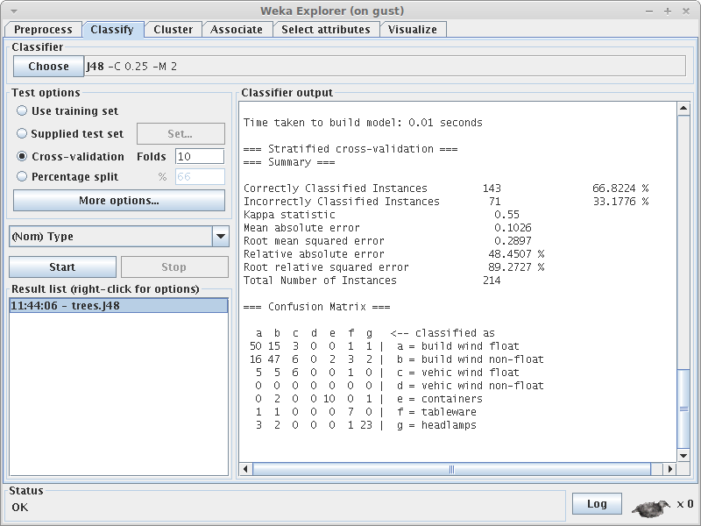Image resolution: width=701 pixels, height=526 pixels.
Task: Maximize the Weka Explorer window
Action: 668,11
